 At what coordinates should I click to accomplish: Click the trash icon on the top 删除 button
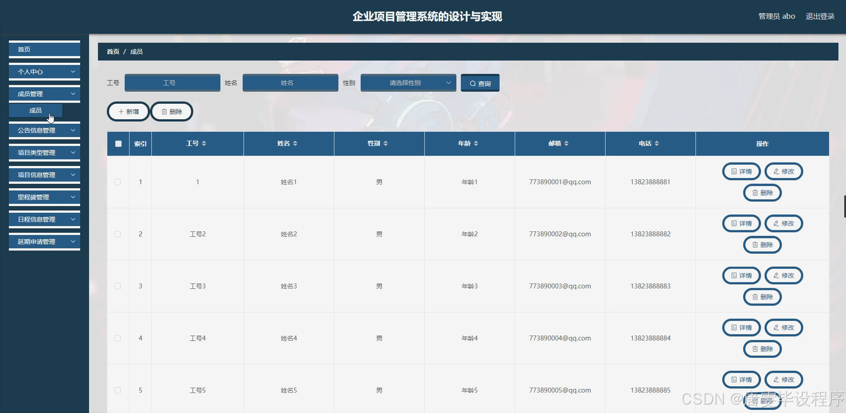(x=164, y=111)
